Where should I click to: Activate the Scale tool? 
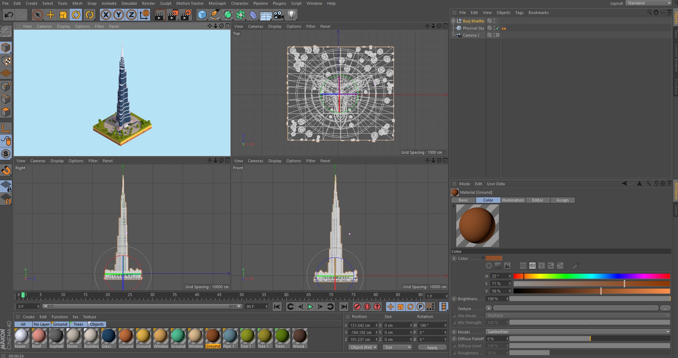(63, 15)
